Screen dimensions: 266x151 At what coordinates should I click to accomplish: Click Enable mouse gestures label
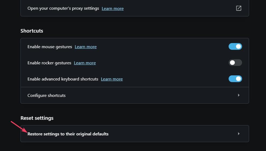tap(50, 47)
